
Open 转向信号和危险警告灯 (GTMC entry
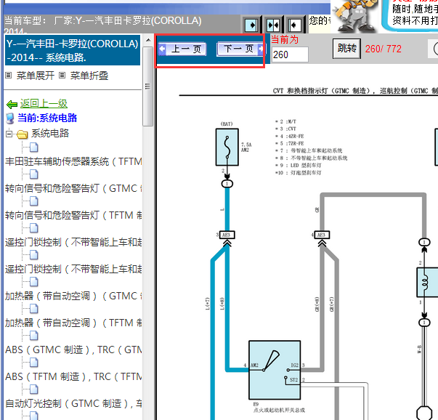click(x=73, y=188)
